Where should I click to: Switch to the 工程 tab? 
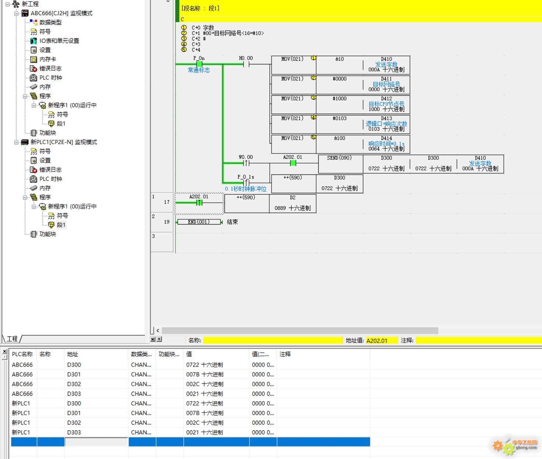pyautogui.click(x=12, y=339)
